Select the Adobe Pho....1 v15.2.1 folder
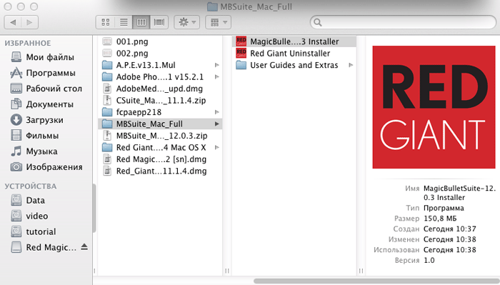Screen dimensions: 500x285 [x=160, y=77]
